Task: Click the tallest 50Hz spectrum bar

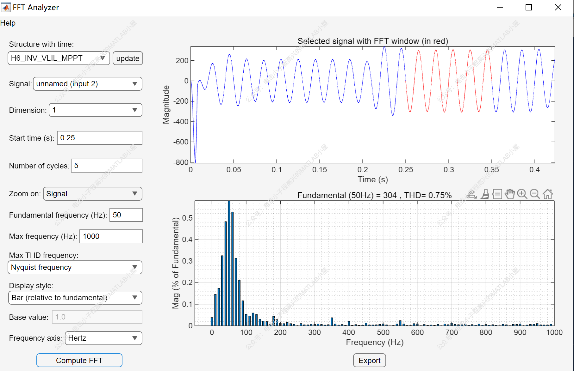Action: 229,263
